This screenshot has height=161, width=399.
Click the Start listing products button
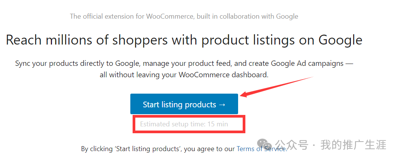click(x=184, y=104)
